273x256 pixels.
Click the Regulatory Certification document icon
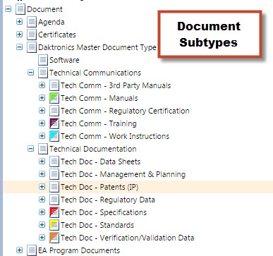coord(54,111)
